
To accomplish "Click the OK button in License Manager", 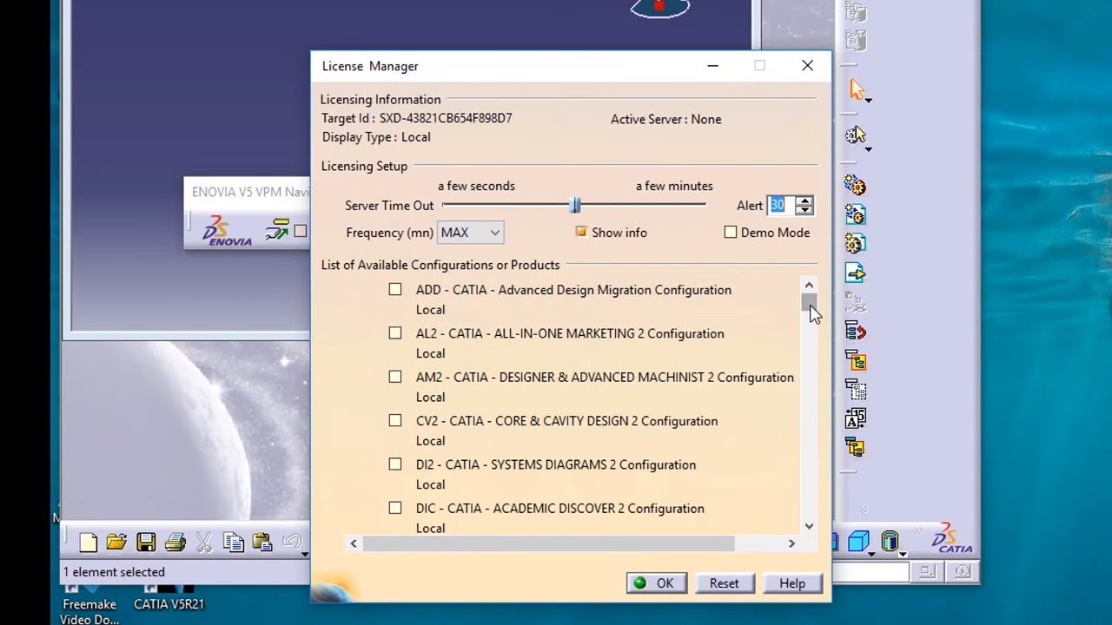I will click(657, 583).
